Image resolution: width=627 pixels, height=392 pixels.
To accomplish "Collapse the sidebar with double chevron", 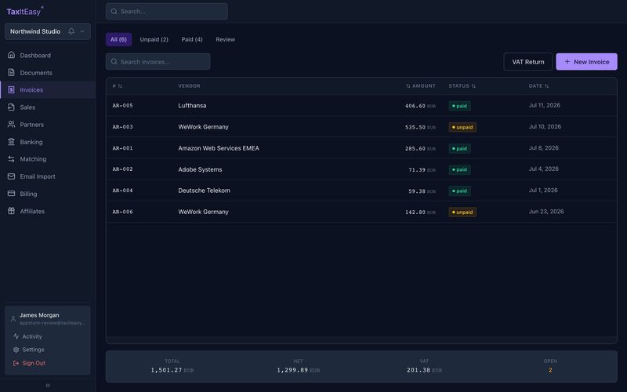I will 48,385.
